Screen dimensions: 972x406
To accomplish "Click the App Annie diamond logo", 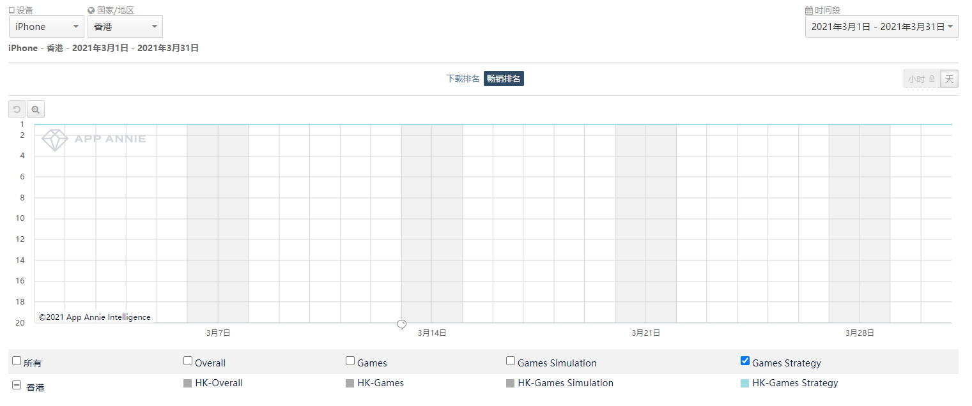I will (54, 140).
